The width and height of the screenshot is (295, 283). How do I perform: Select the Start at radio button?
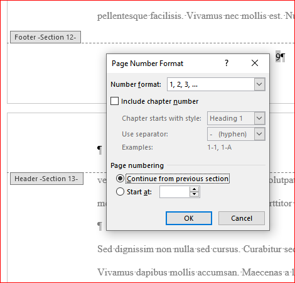pos(120,192)
